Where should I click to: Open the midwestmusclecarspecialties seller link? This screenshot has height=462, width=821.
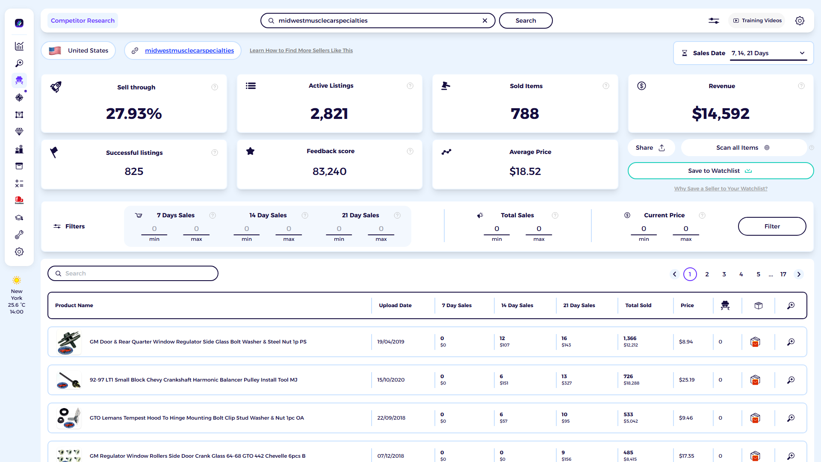189,50
